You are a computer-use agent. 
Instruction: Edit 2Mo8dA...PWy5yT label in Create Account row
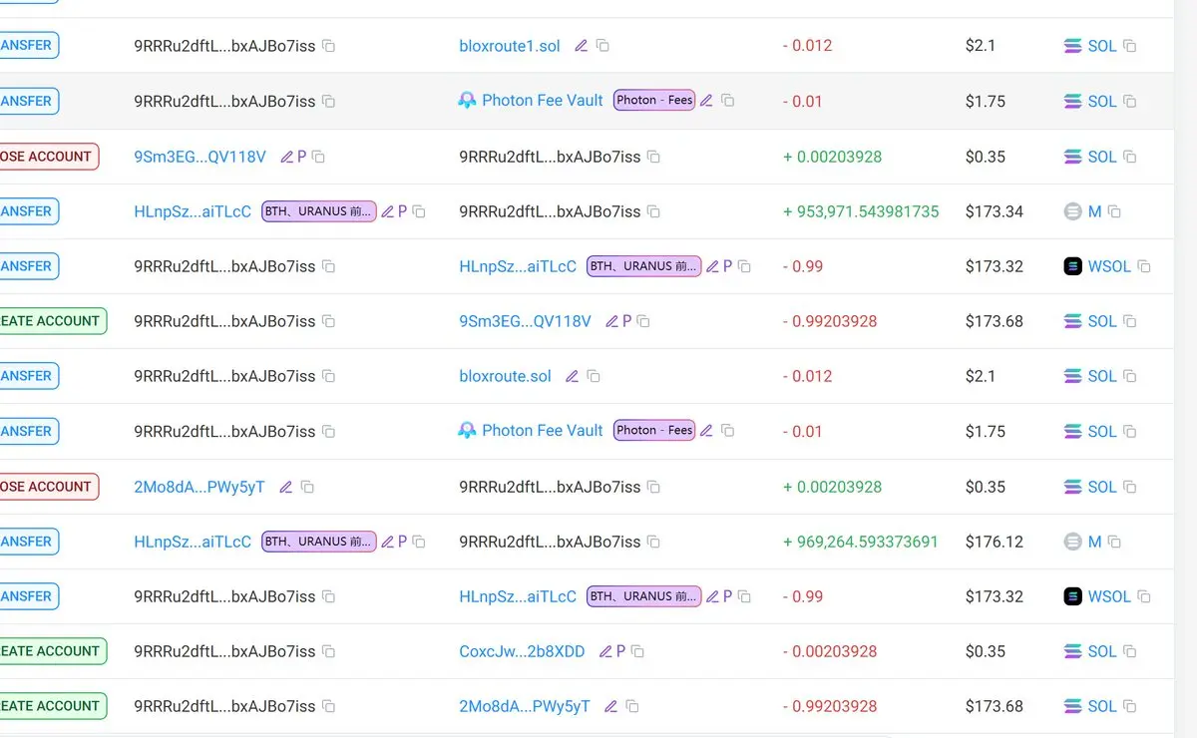(x=611, y=706)
